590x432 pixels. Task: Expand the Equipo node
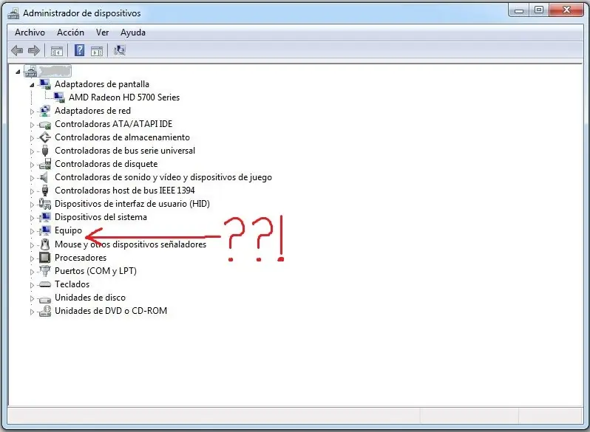pos(32,231)
